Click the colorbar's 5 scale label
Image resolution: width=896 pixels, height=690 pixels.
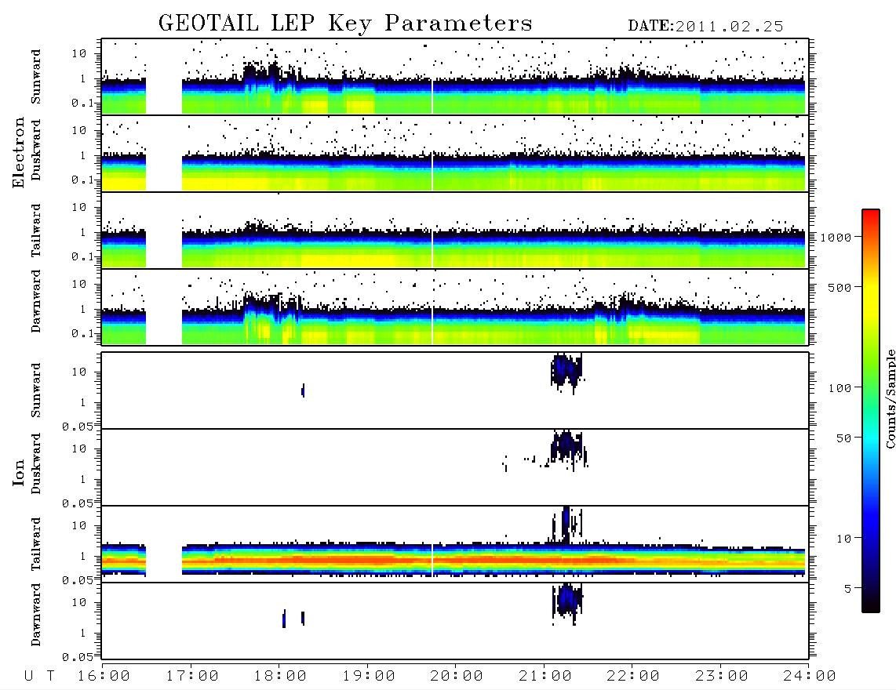point(847,588)
